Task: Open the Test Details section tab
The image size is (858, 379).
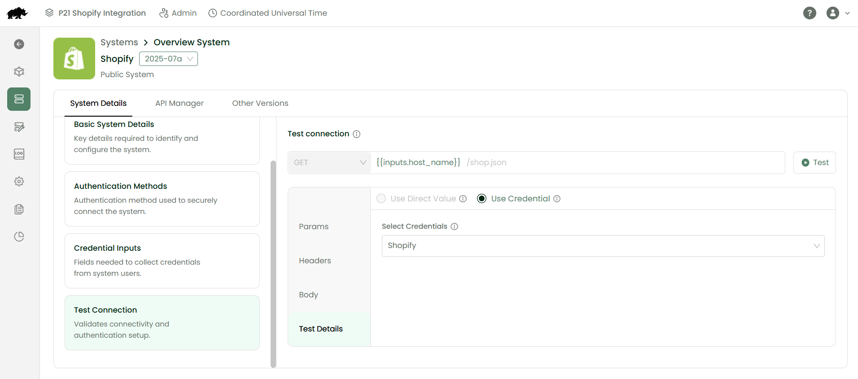Action: [329, 329]
